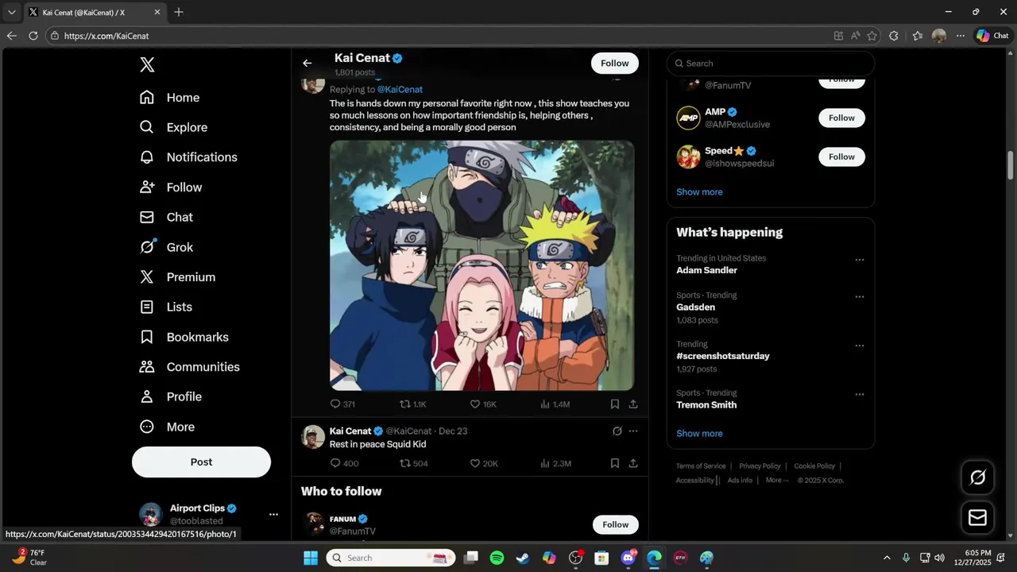The image size is (1017, 572).
Task: Open a new browser tab
Action: pos(179,12)
